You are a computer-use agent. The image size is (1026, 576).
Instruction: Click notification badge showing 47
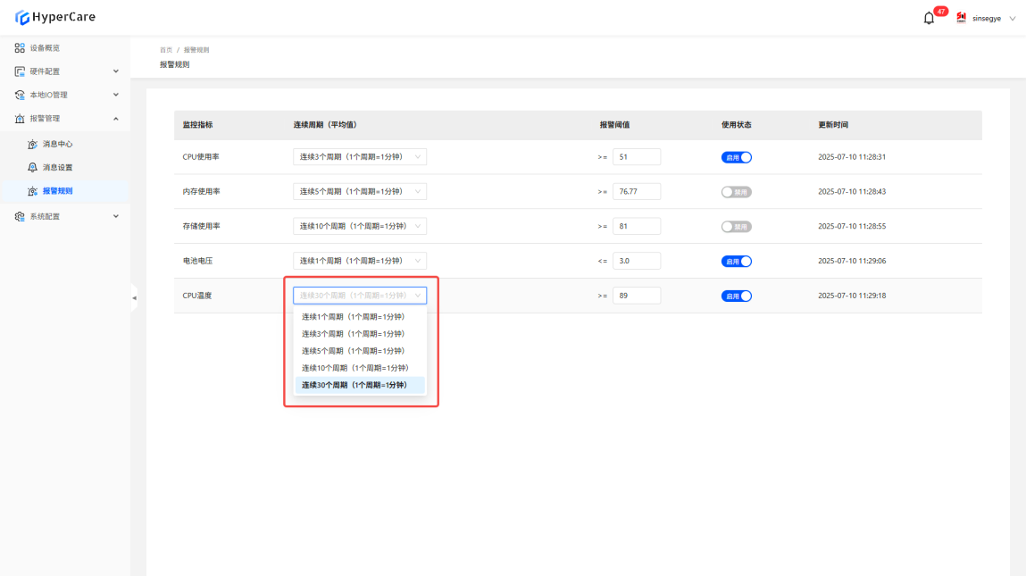941,11
